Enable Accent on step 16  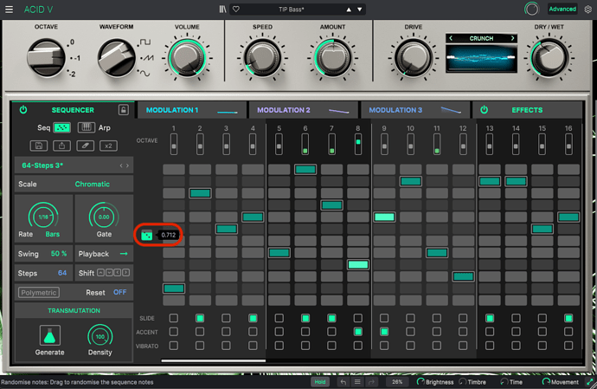point(568,332)
